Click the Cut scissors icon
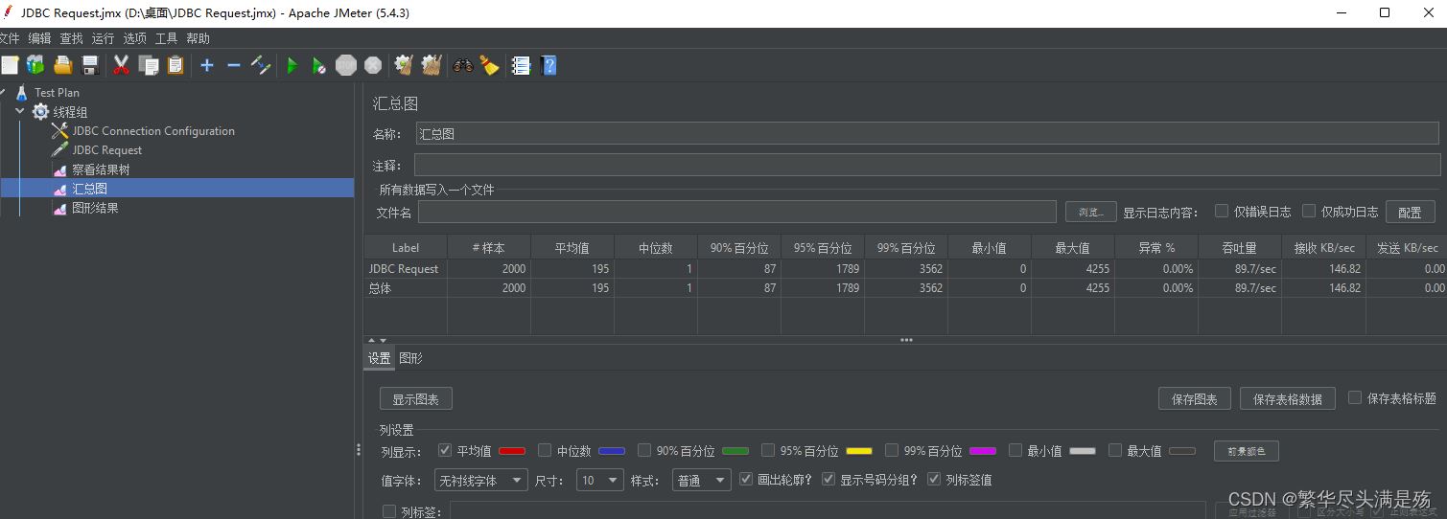 click(121, 66)
